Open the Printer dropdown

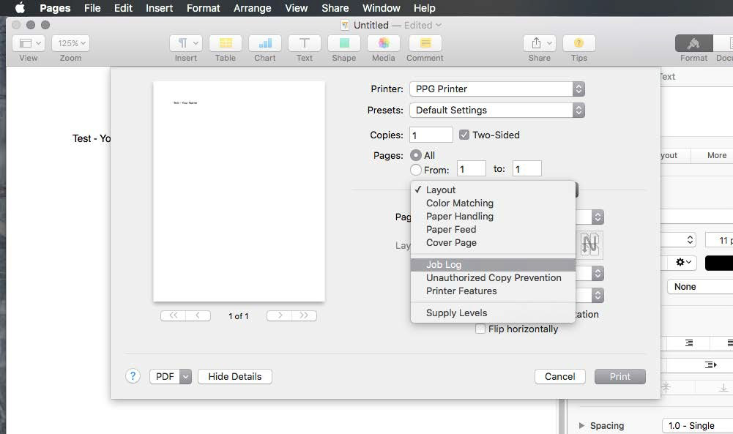(497, 89)
